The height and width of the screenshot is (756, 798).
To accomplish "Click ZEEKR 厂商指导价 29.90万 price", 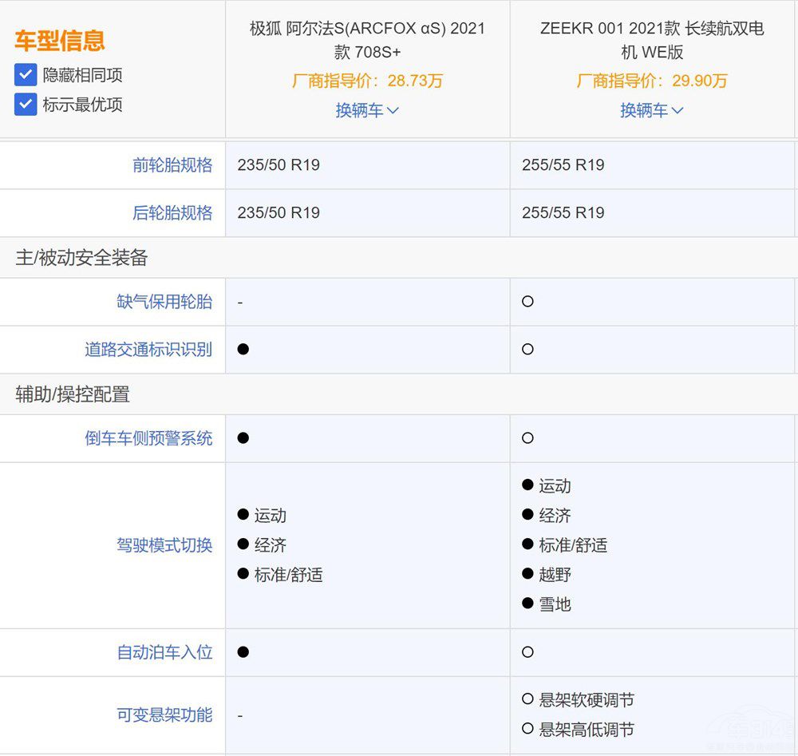I will click(x=652, y=81).
